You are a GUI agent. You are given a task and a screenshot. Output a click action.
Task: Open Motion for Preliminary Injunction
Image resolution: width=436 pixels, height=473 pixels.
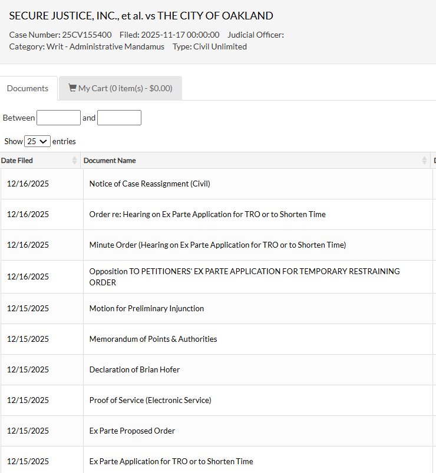point(147,308)
